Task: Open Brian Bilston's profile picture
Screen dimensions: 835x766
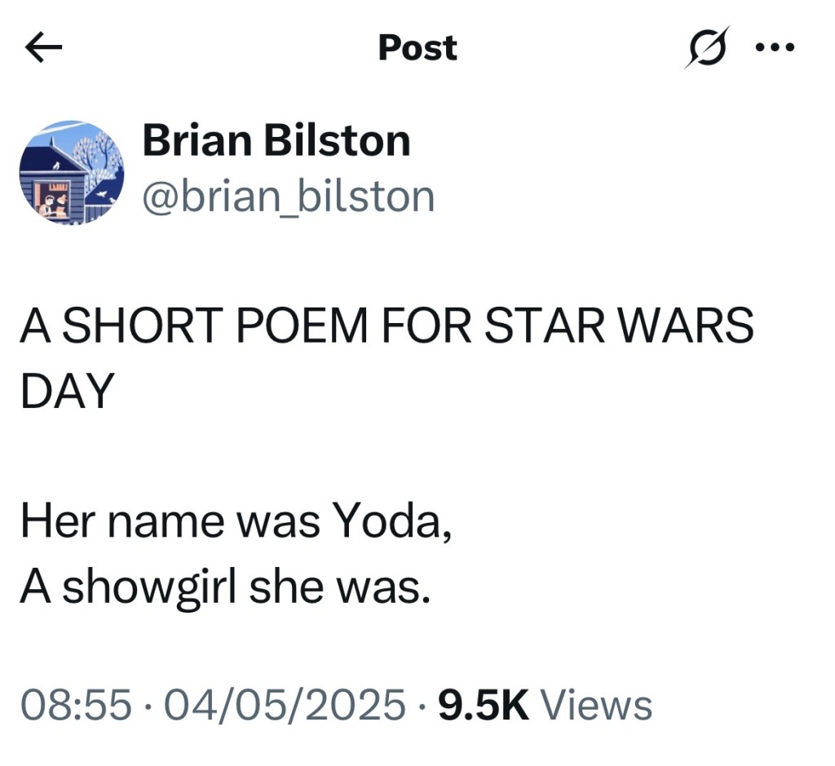Action: point(70,171)
